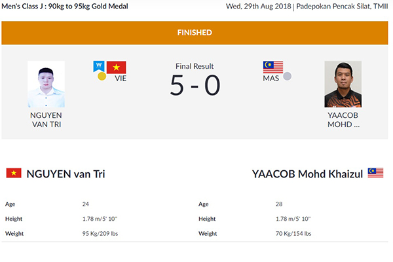393x262 pixels.
Task: Select the YAACOB Mohd Khaizul profile heading
Action: click(308, 174)
